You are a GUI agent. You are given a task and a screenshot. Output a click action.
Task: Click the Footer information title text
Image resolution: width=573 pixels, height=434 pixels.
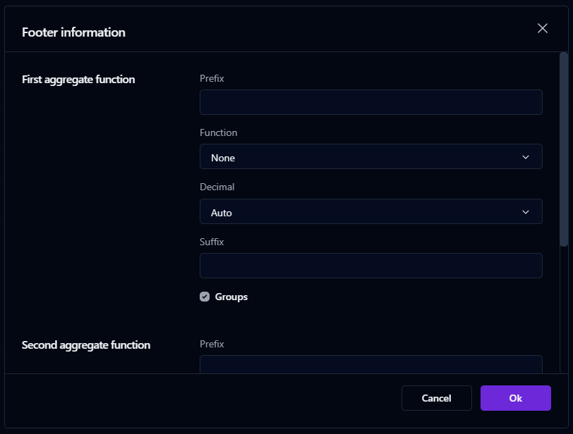[73, 32]
